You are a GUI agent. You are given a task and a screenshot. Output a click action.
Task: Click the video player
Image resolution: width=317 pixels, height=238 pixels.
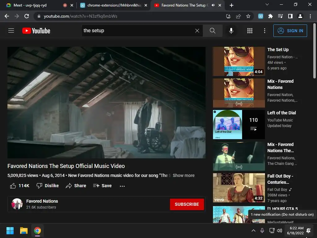tap(106, 102)
